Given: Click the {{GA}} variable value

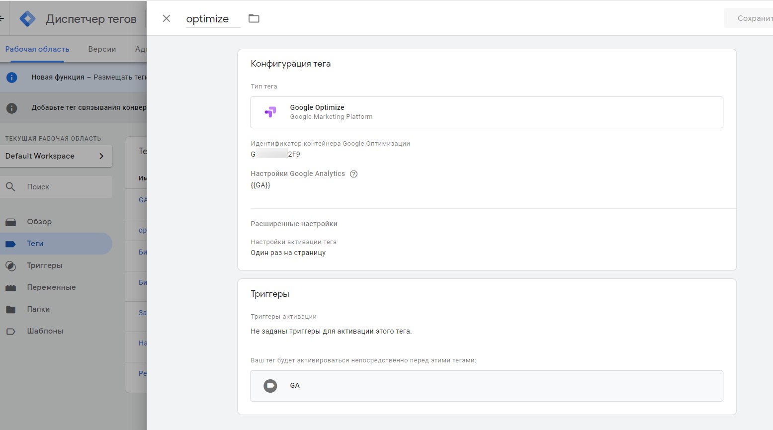Looking at the screenshot, I should coord(260,185).
